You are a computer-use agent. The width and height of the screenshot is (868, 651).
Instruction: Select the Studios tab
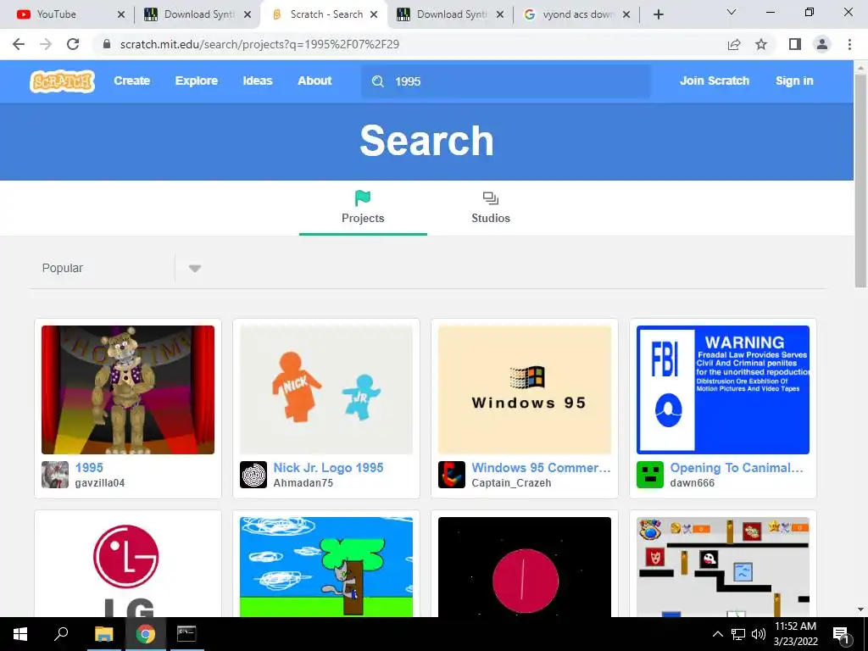[491, 208]
